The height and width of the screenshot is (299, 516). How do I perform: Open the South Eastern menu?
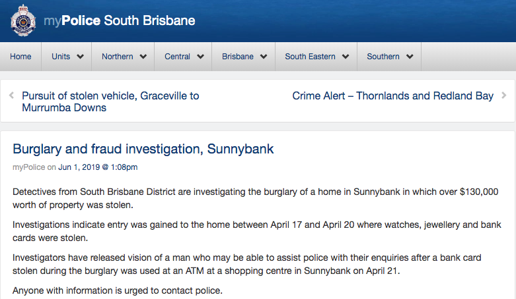(x=310, y=57)
